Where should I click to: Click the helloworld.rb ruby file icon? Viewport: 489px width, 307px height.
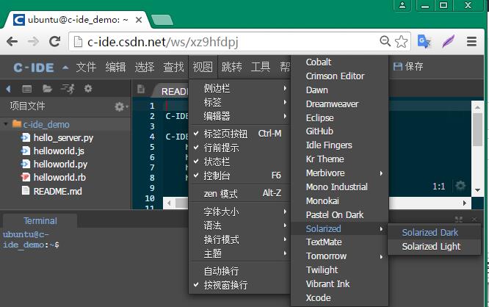26,177
